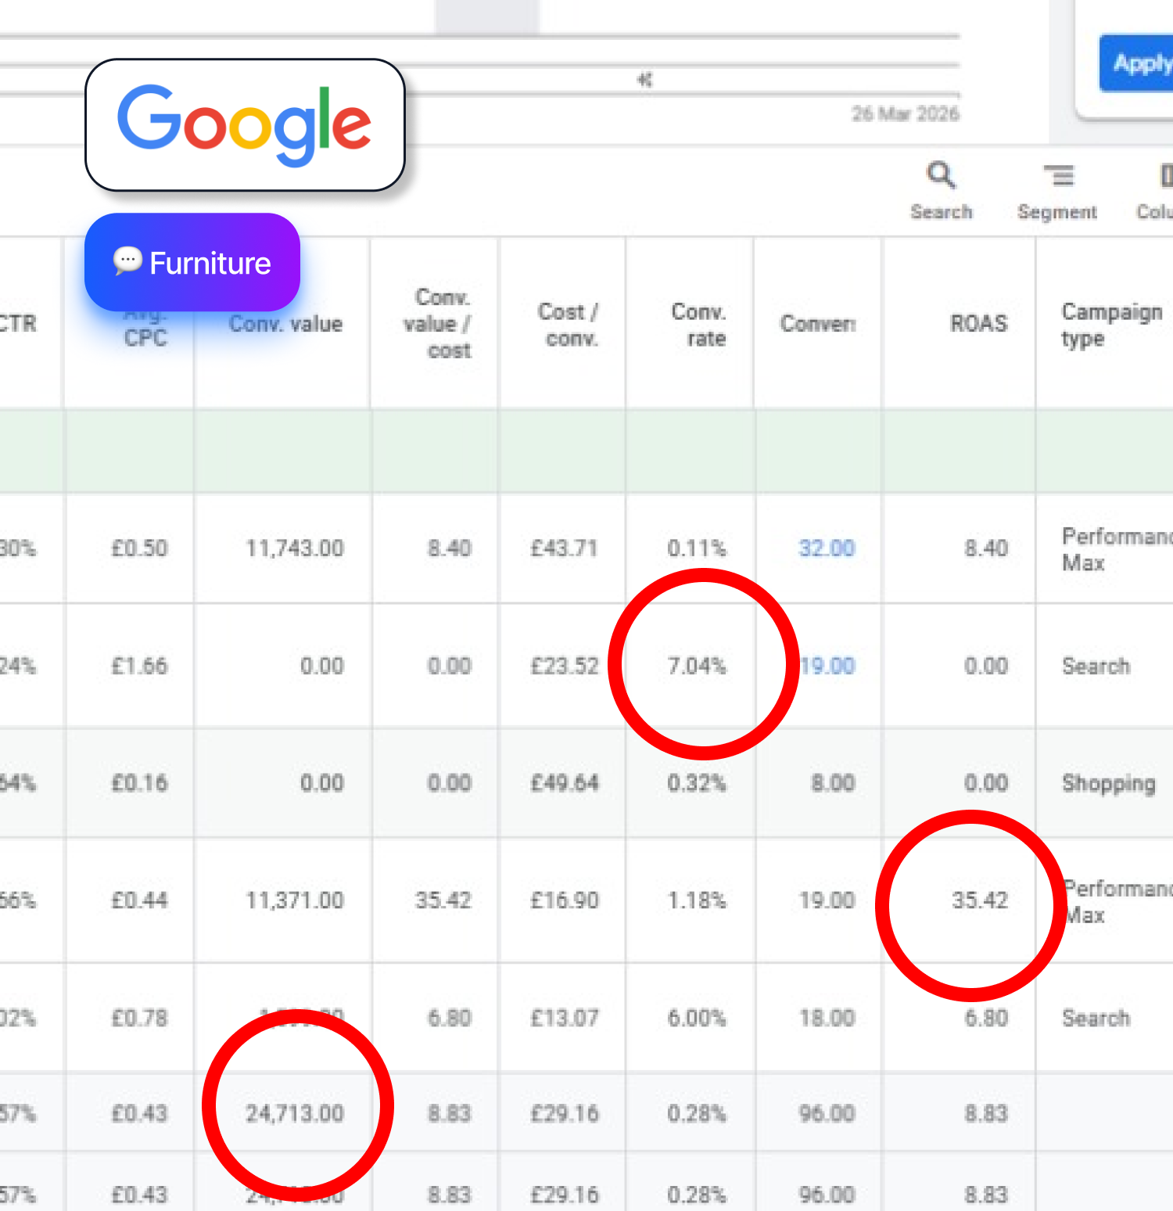Viewport: 1173px width, 1211px height.
Task: Select the 6.00% conversion rate cell
Action: pyautogui.click(x=697, y=1018)
